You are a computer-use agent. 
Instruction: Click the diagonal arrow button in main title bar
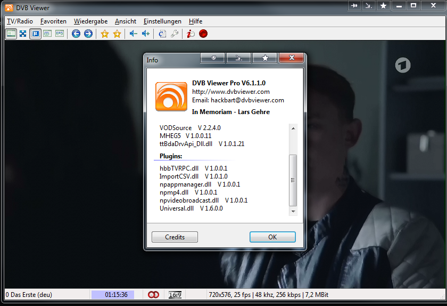[x=369, y=5]
